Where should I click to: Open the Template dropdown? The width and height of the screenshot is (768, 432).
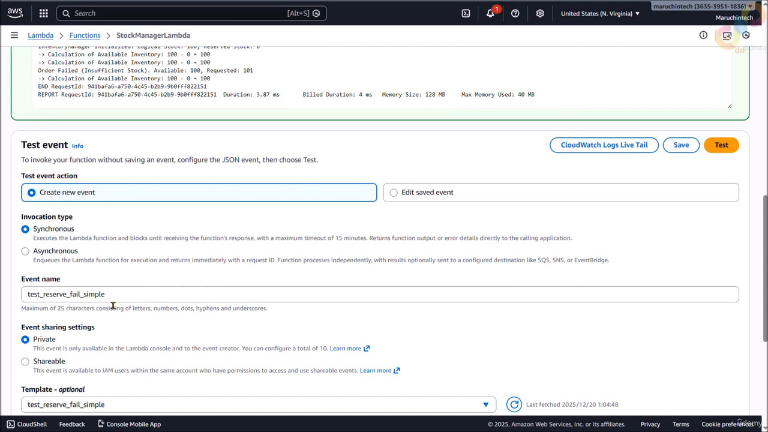click(x=259, y=404)
